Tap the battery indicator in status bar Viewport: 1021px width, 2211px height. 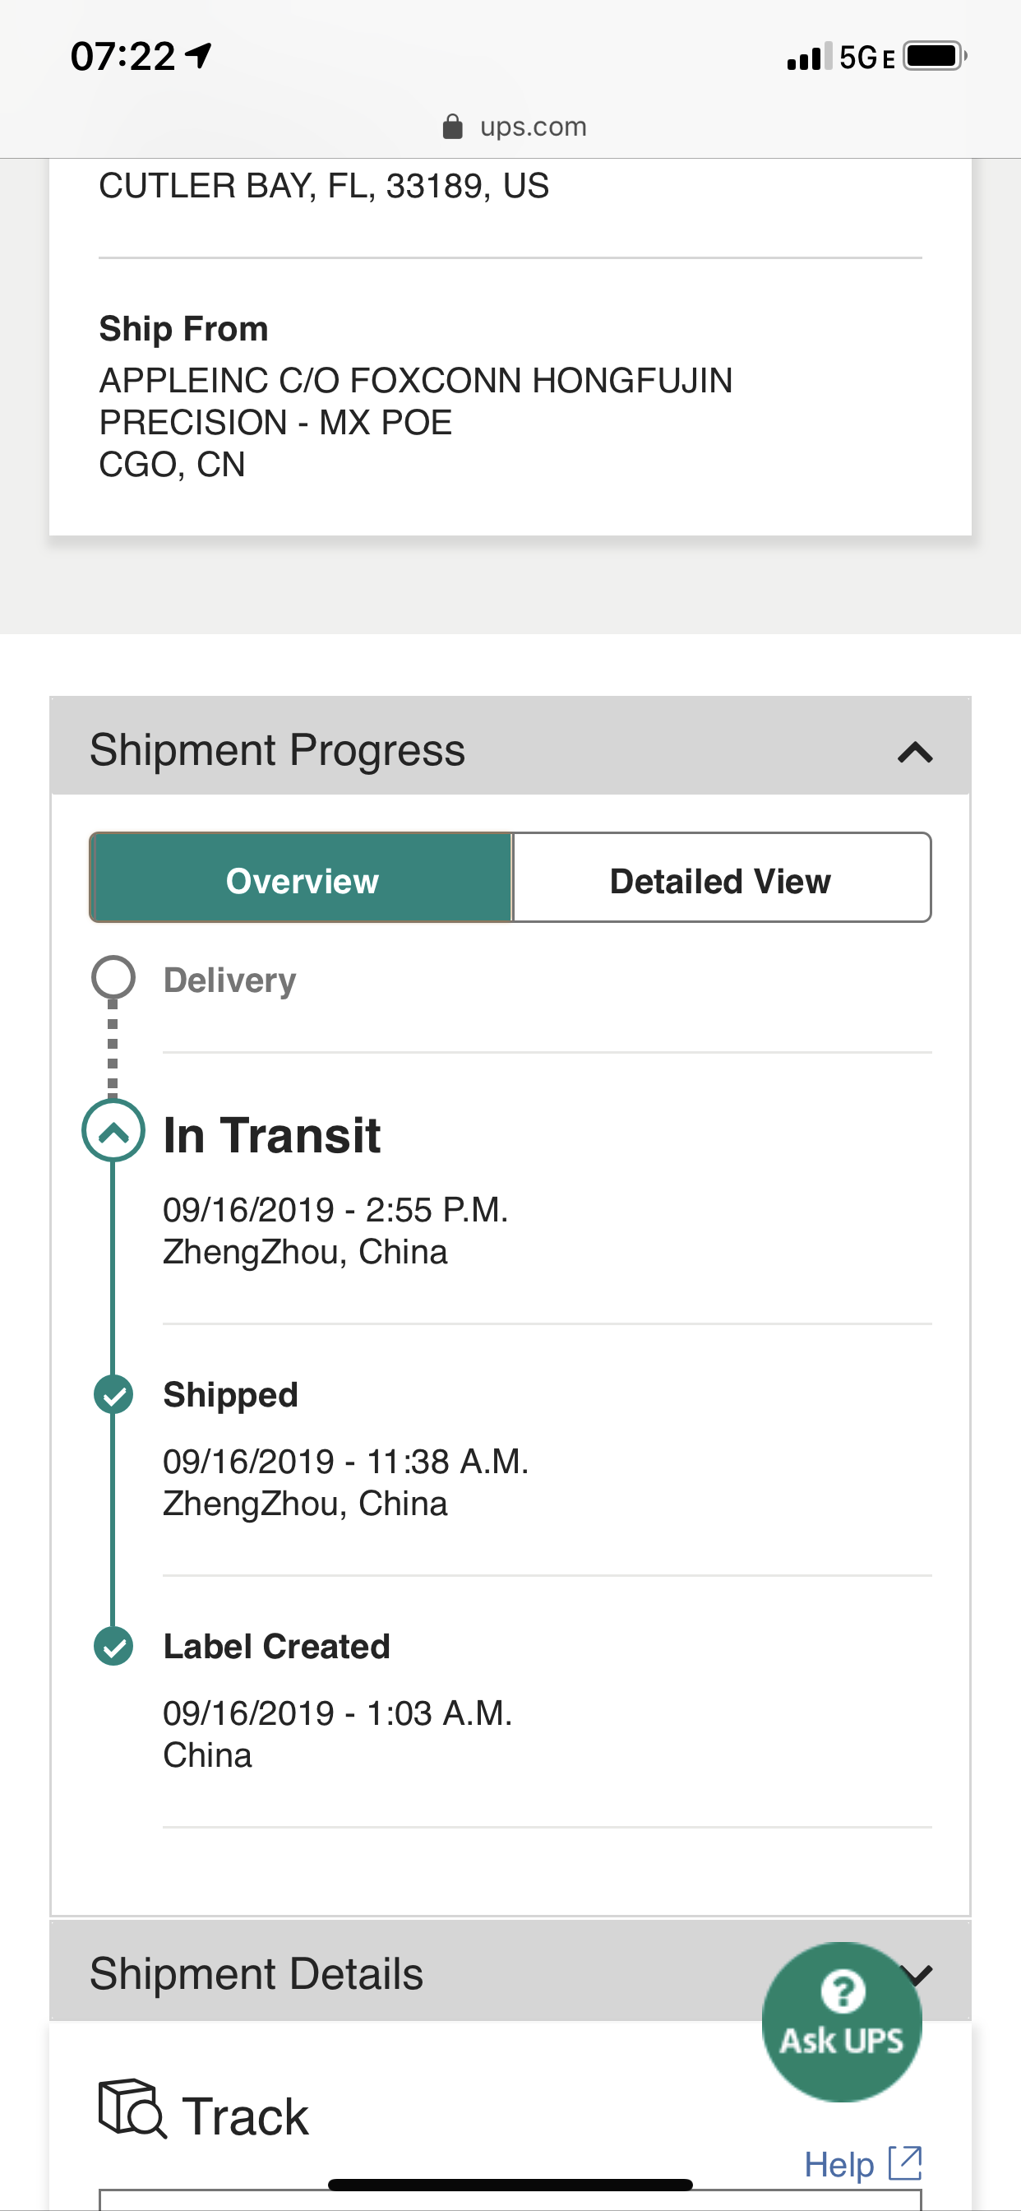tap(935, 57)
